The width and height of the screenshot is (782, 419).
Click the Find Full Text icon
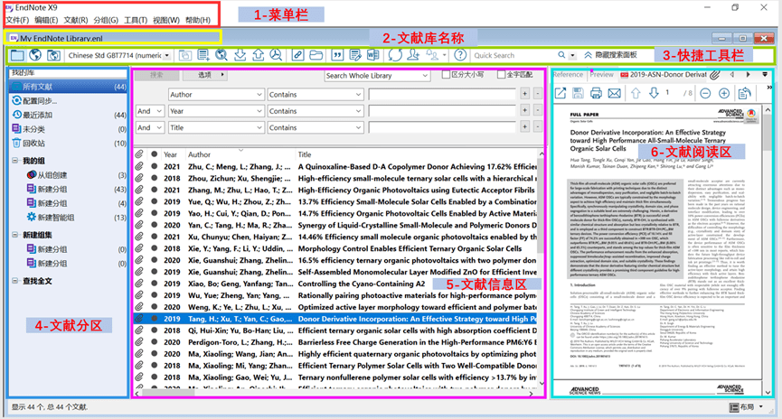(276, 55)
